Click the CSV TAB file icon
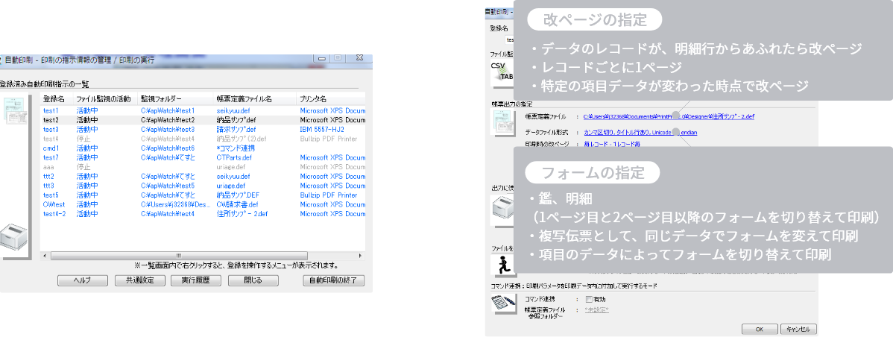 (x=501, y=72)
